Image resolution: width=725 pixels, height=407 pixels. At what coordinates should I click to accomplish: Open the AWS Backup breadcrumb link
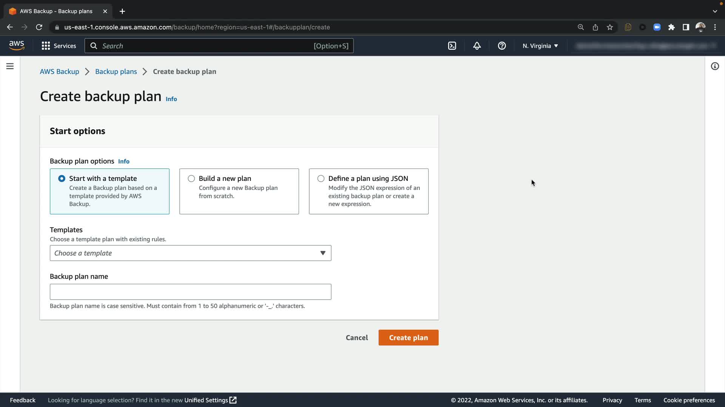coord(59,72)
